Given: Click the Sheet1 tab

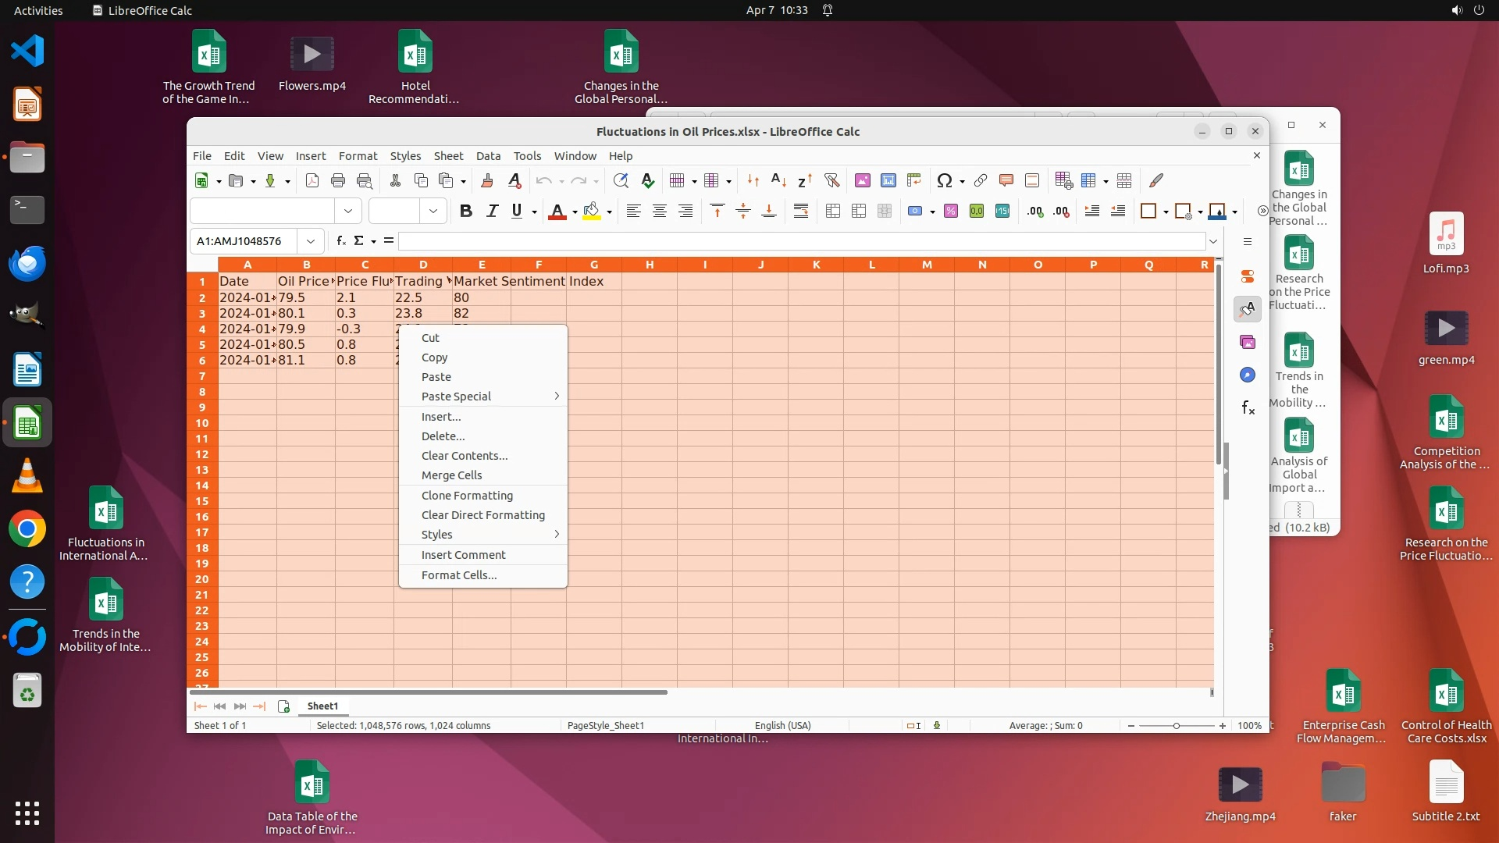Looking at the screenshot, I should [322, 706].
